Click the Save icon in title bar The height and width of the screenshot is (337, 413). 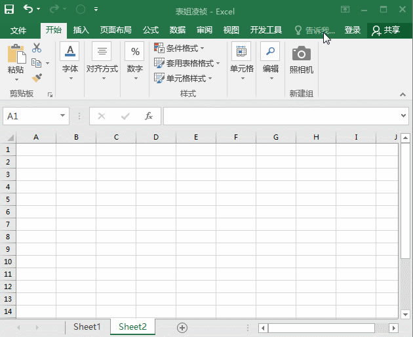pos(11,10)
